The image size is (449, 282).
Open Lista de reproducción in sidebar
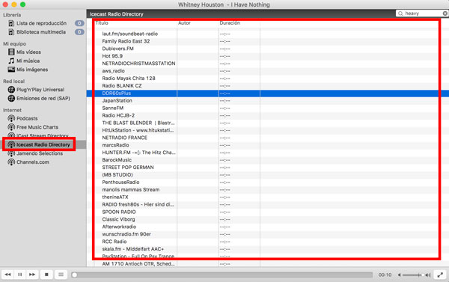click(41, 23)
